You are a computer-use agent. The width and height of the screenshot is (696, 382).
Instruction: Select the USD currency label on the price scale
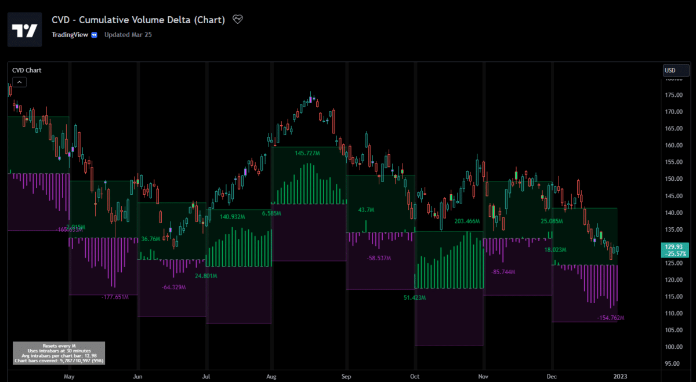pos(676,70)
